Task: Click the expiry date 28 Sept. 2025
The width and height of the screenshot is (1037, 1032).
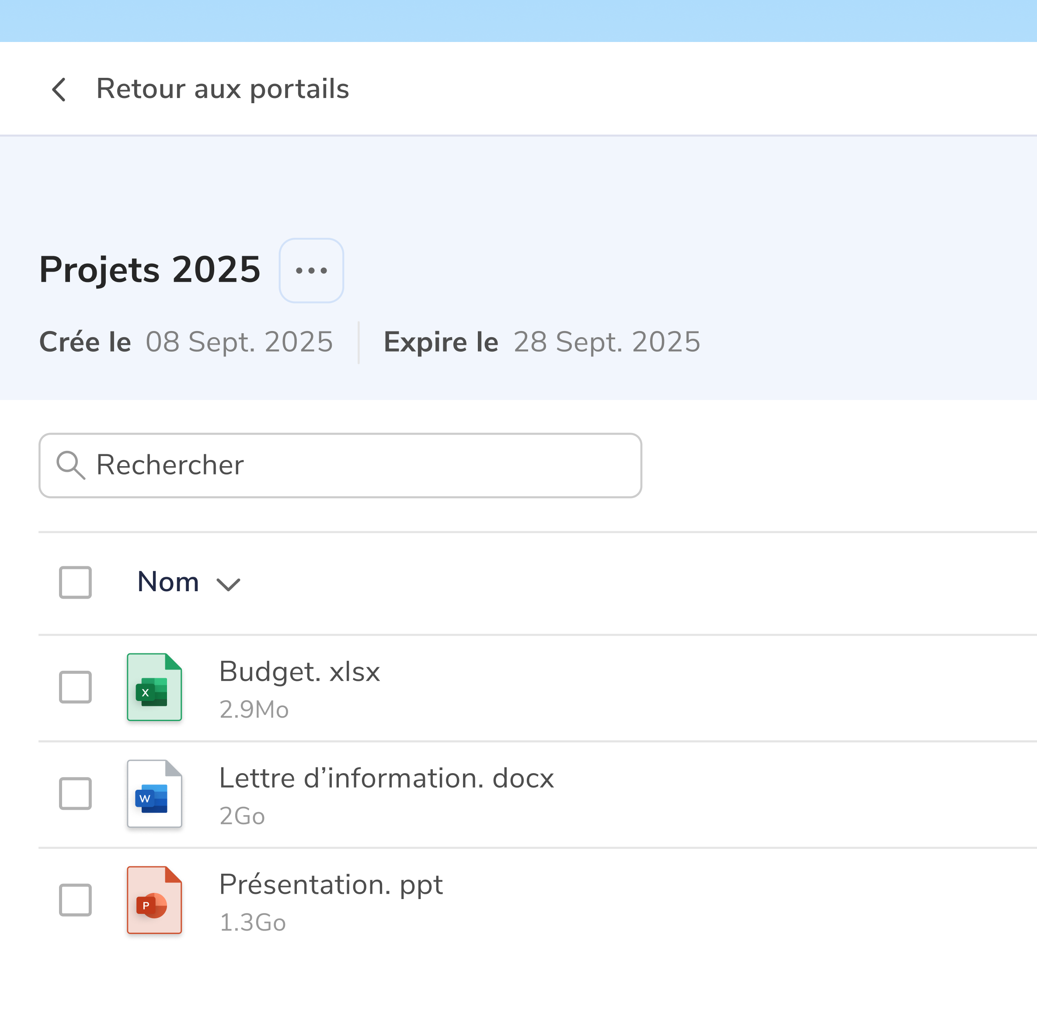Action: [606, 342]
